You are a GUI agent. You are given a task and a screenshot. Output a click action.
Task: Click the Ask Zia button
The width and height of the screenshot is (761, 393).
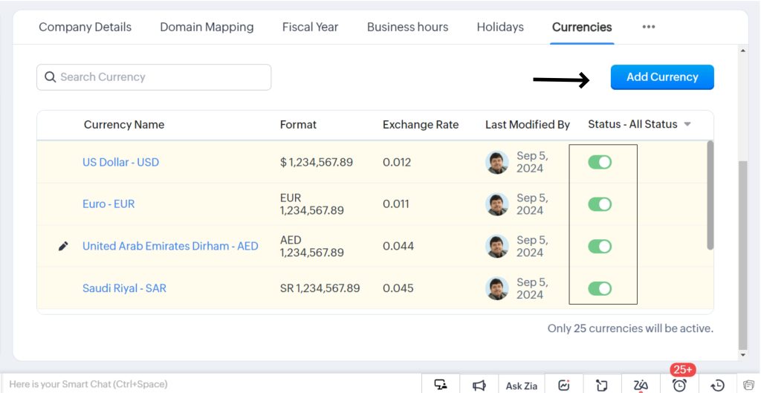click(521, 386)
